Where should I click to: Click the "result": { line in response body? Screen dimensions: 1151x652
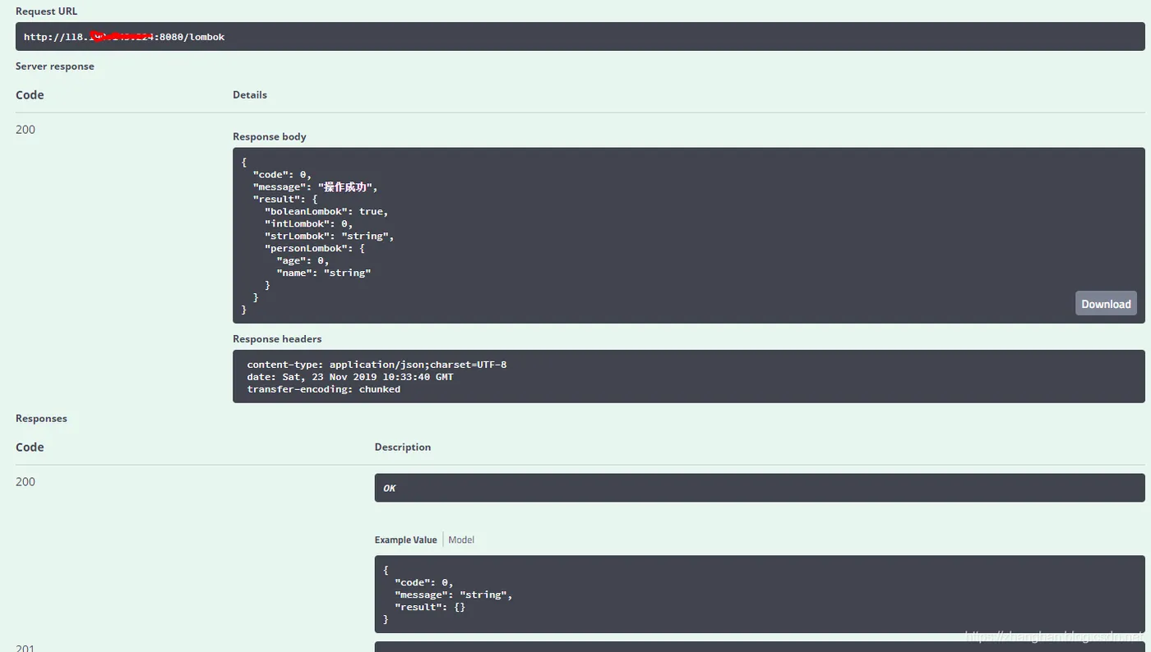click(285, 199)
